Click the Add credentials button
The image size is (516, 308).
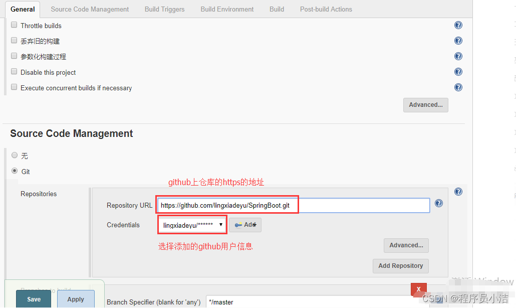(x=245, y=225)
